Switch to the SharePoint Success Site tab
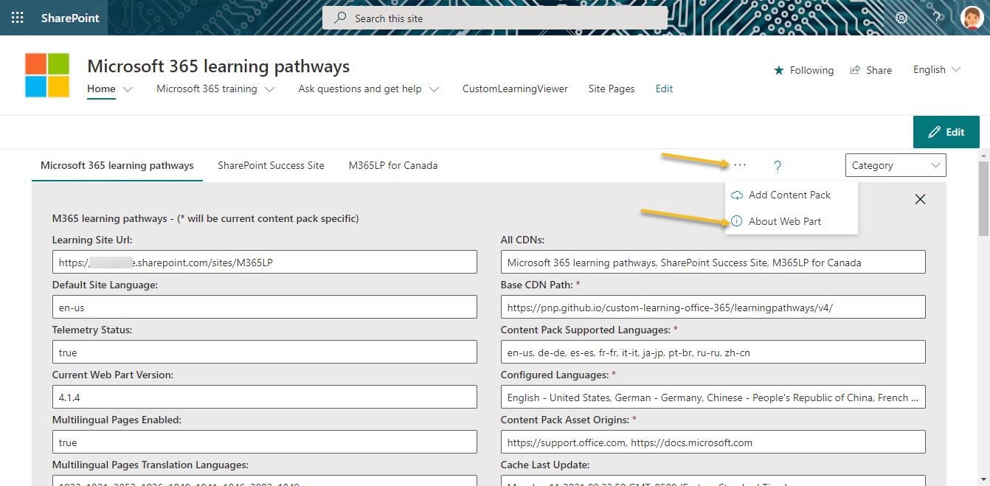The height and width of the screenshot is (486, 990). pos(271,165)
